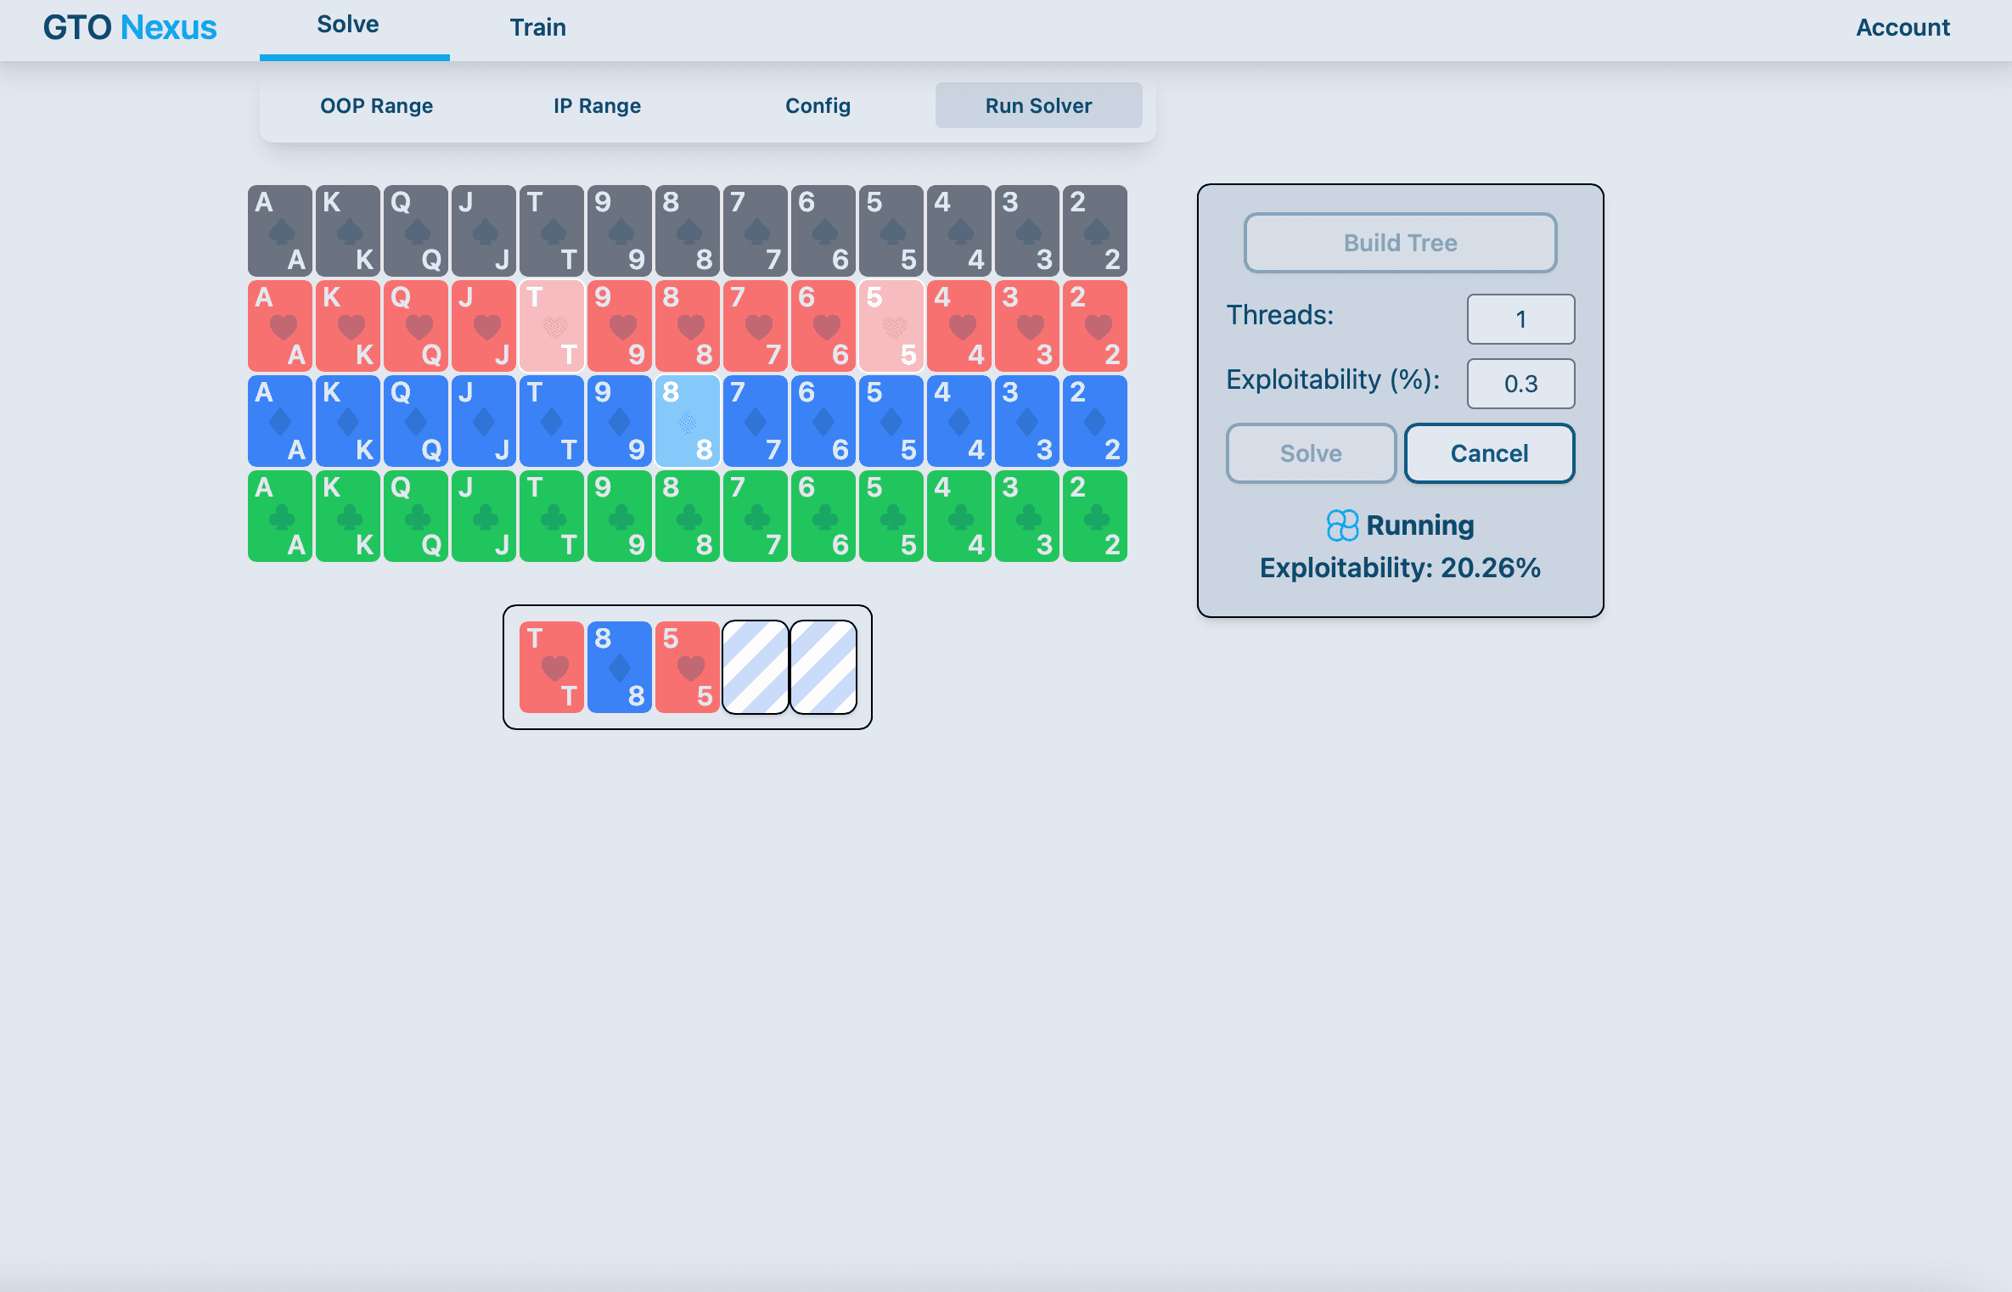
Task: Click the 2 of spades card
Action: [x=1095, y=231]
